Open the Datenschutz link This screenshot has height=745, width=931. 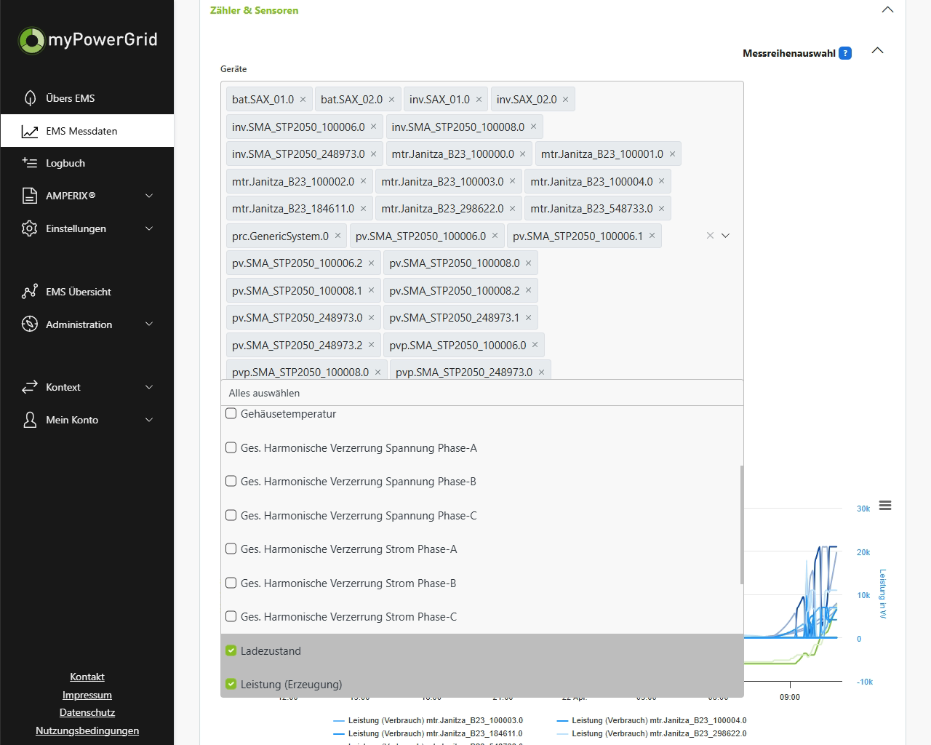[x=87, y=712]
